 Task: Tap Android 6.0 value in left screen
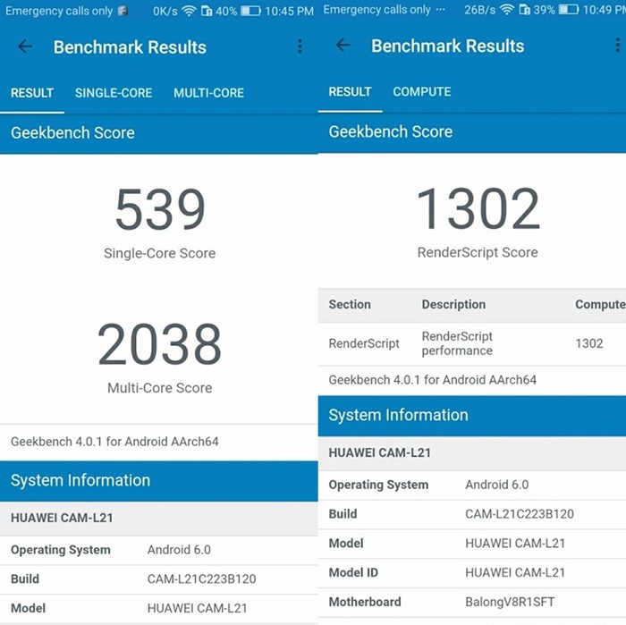pyautogui.click(x=179, y=550)
